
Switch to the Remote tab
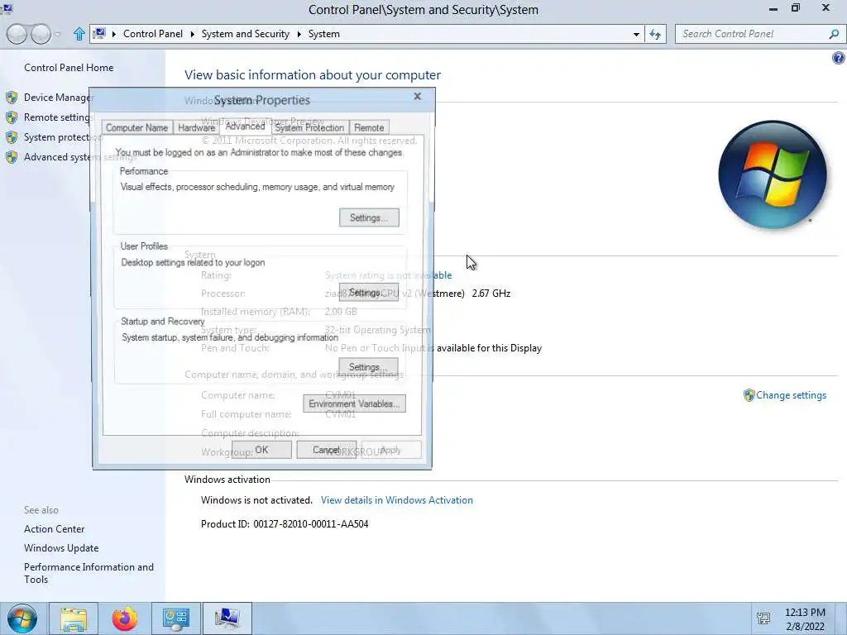pyautogui.click(x=369, y=127)
